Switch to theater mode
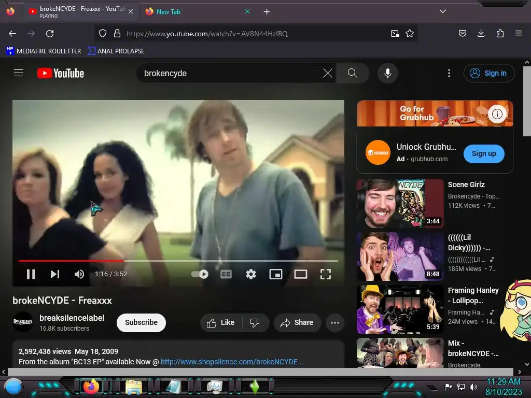The height and width of the screenshot is (398, 531). pos(300,274)
